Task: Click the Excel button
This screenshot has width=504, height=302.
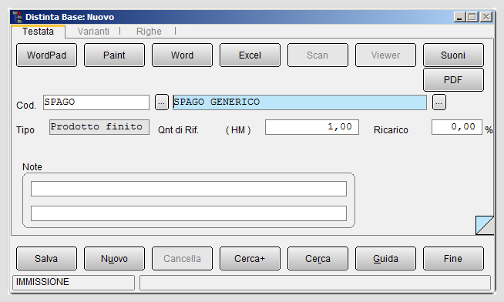Action: pyautogui.click(x=250, y=55)
